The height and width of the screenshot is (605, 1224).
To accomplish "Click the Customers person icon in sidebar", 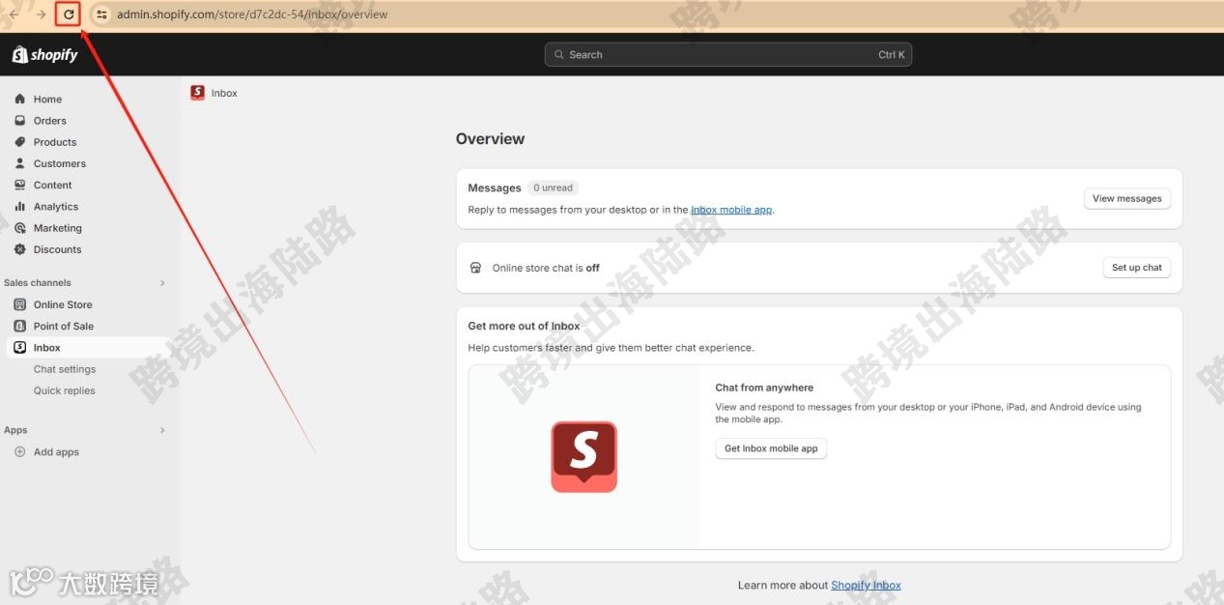I will 20,163.
